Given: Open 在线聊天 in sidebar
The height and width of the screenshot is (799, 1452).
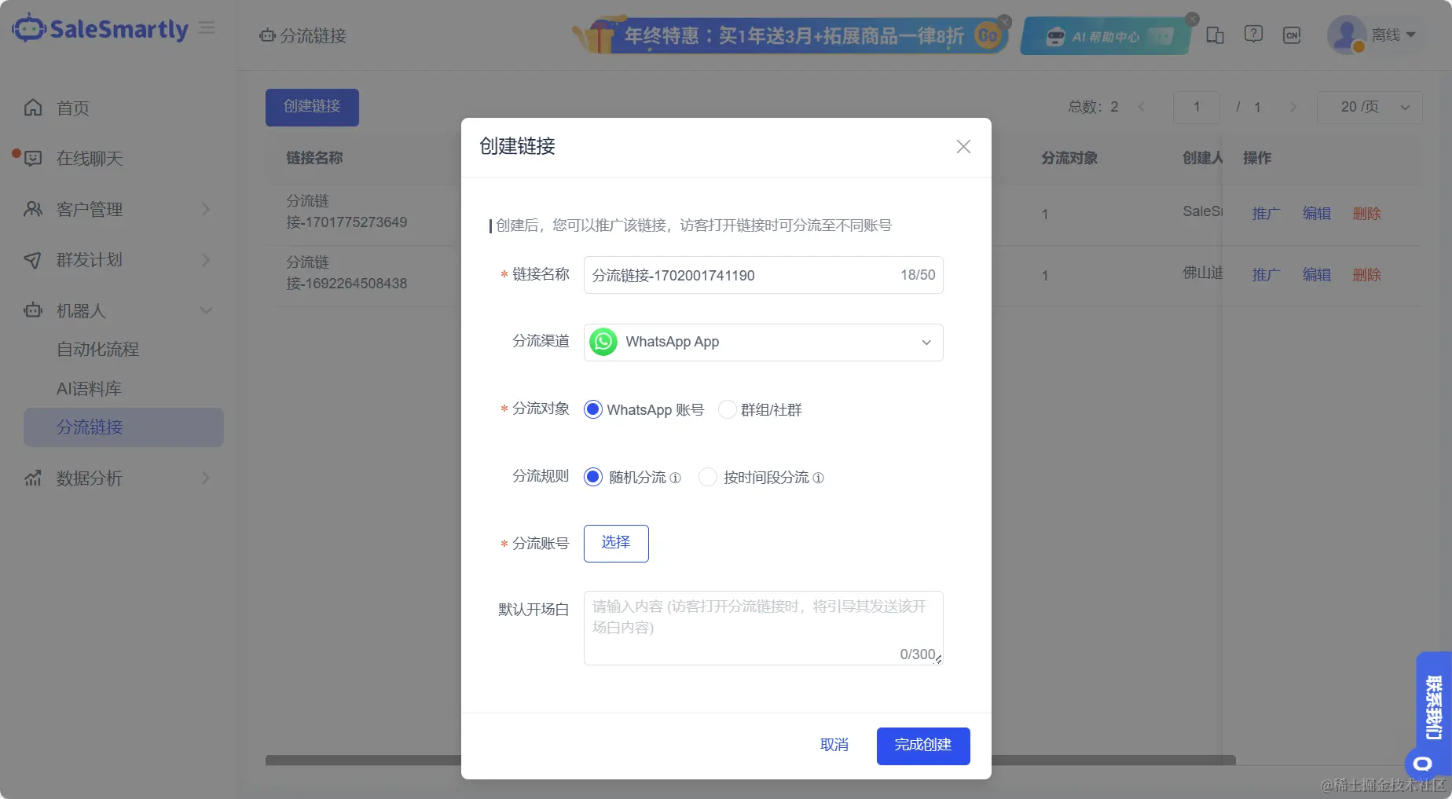Looking at the screenshot, I should [x=90, y=159].
